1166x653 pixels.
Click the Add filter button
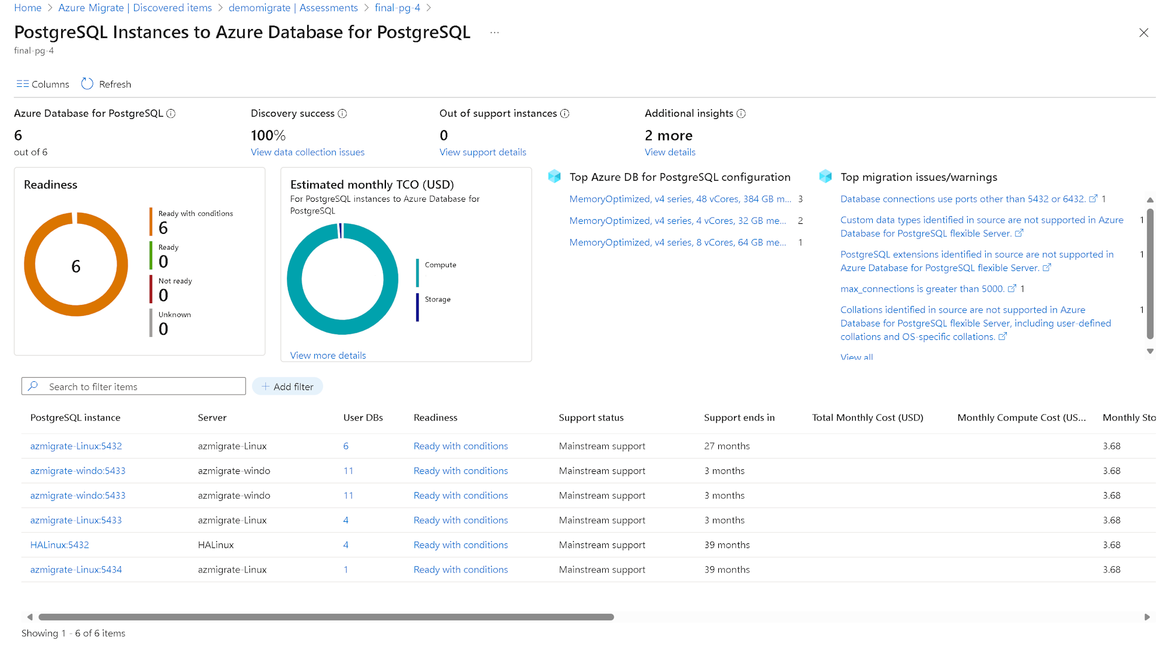287,387
